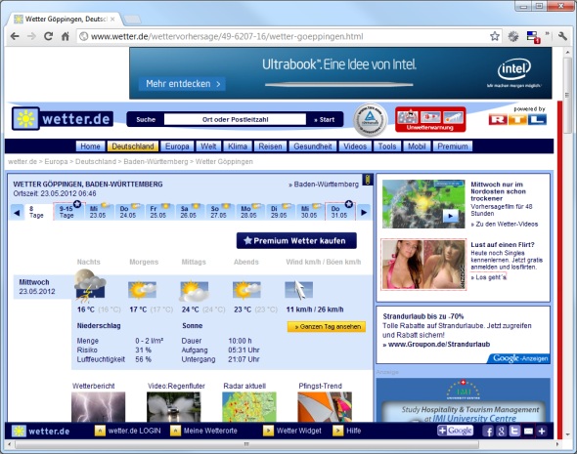This screenshot has width=577, height=454.
Task: Open the Baden-Württemberg link in panel header
Action: tap(324, 184)
